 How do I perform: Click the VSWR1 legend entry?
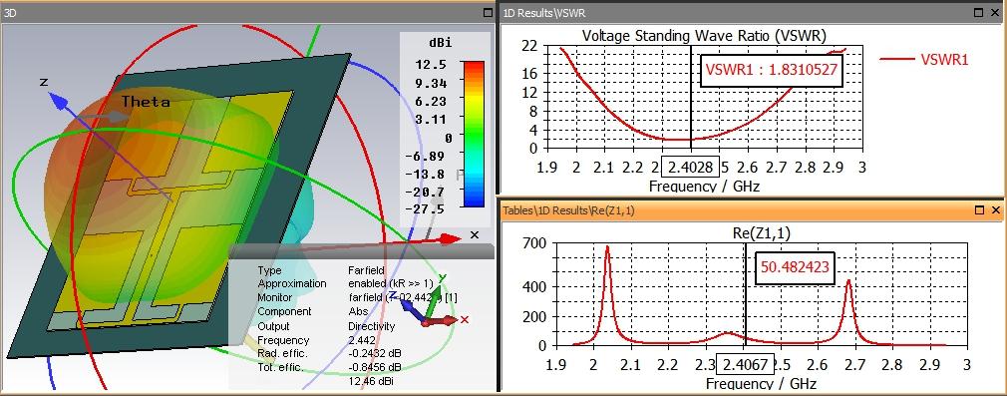923,59
